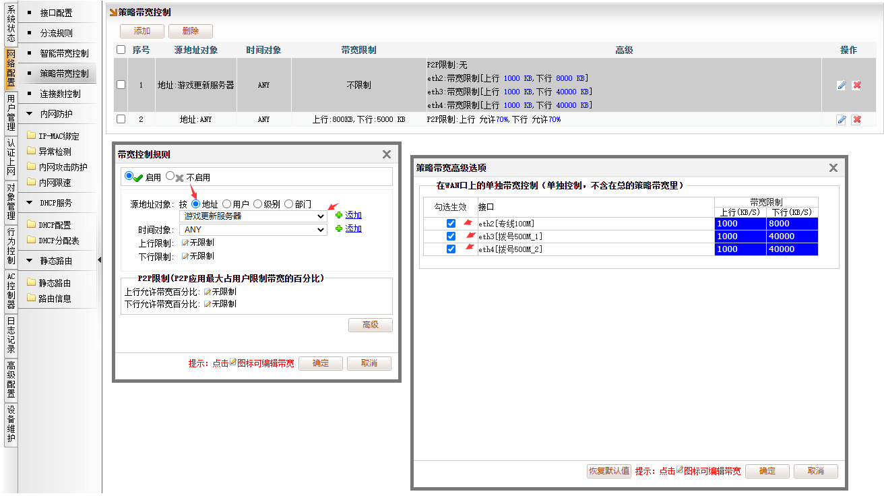Open the DHCP配置 folder item
The width and height of the screenshot is (884, 500).
tap(54, 225)
